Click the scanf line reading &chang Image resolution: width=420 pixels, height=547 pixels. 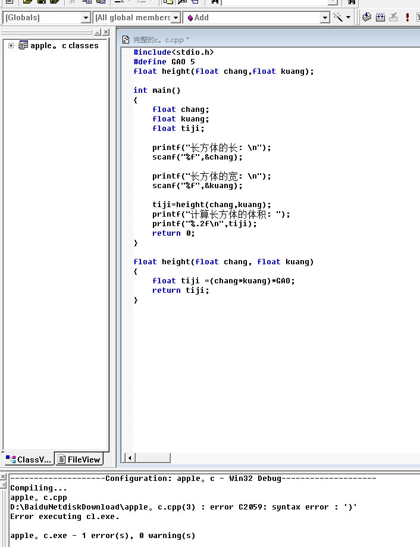tap(198, 157)
